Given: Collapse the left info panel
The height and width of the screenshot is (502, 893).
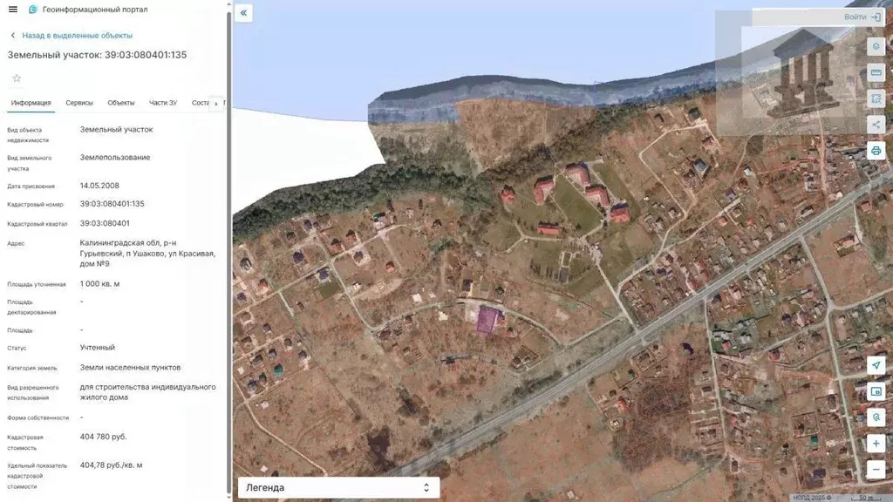Looking at the screenshot, I should 243,13.
